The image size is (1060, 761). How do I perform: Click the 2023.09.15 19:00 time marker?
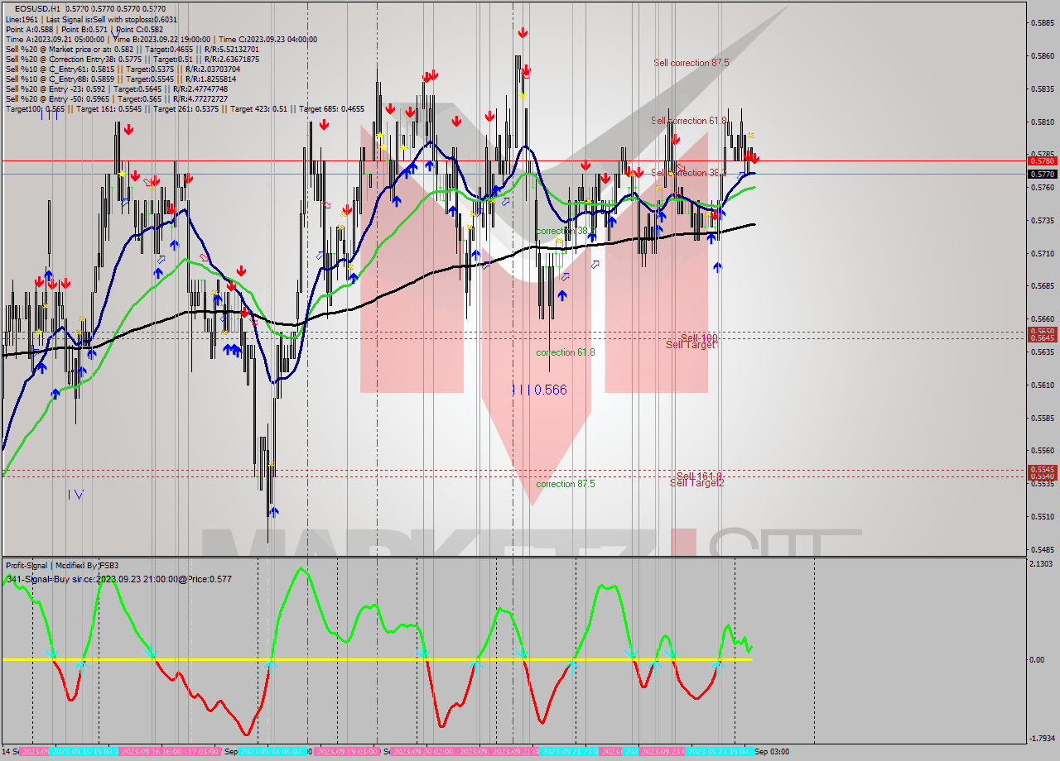tap(82, 752)
